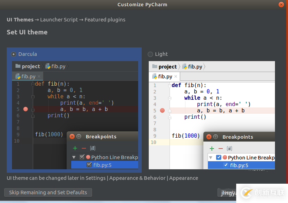Viewport: 288px width, 203px height.
Task: Select the Darcula theme radio button
Action: pos(14,54)
